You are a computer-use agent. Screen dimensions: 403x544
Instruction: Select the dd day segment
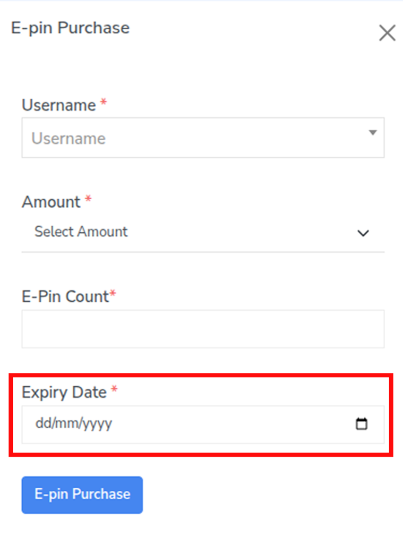point(41,424)
